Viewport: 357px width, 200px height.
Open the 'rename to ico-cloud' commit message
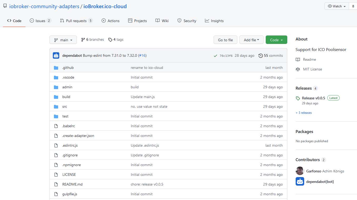pos(147,68)
